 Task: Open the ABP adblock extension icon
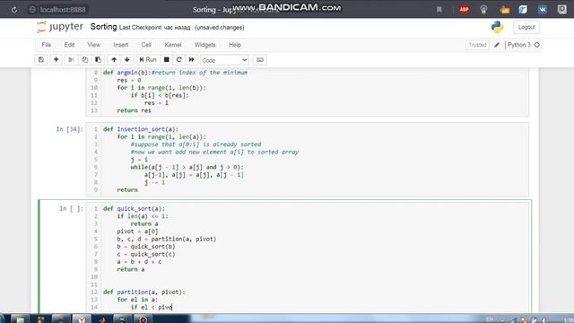(465, 10)
